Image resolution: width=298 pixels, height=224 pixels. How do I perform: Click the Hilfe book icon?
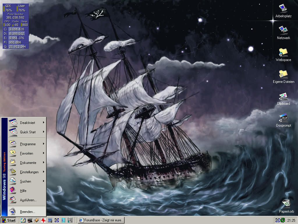pos(13,190)
